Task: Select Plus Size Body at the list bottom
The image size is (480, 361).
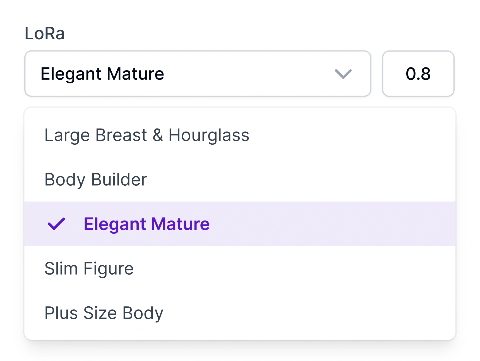Action: 104,313
